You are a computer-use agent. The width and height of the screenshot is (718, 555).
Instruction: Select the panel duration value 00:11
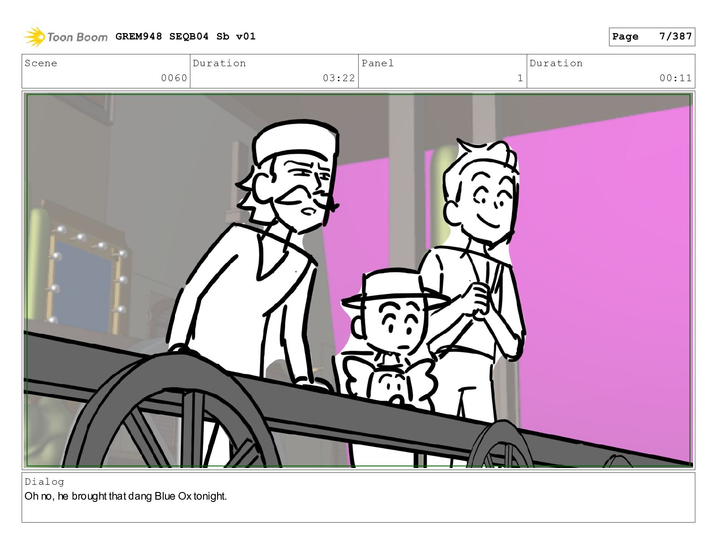[x=675, y=78]
